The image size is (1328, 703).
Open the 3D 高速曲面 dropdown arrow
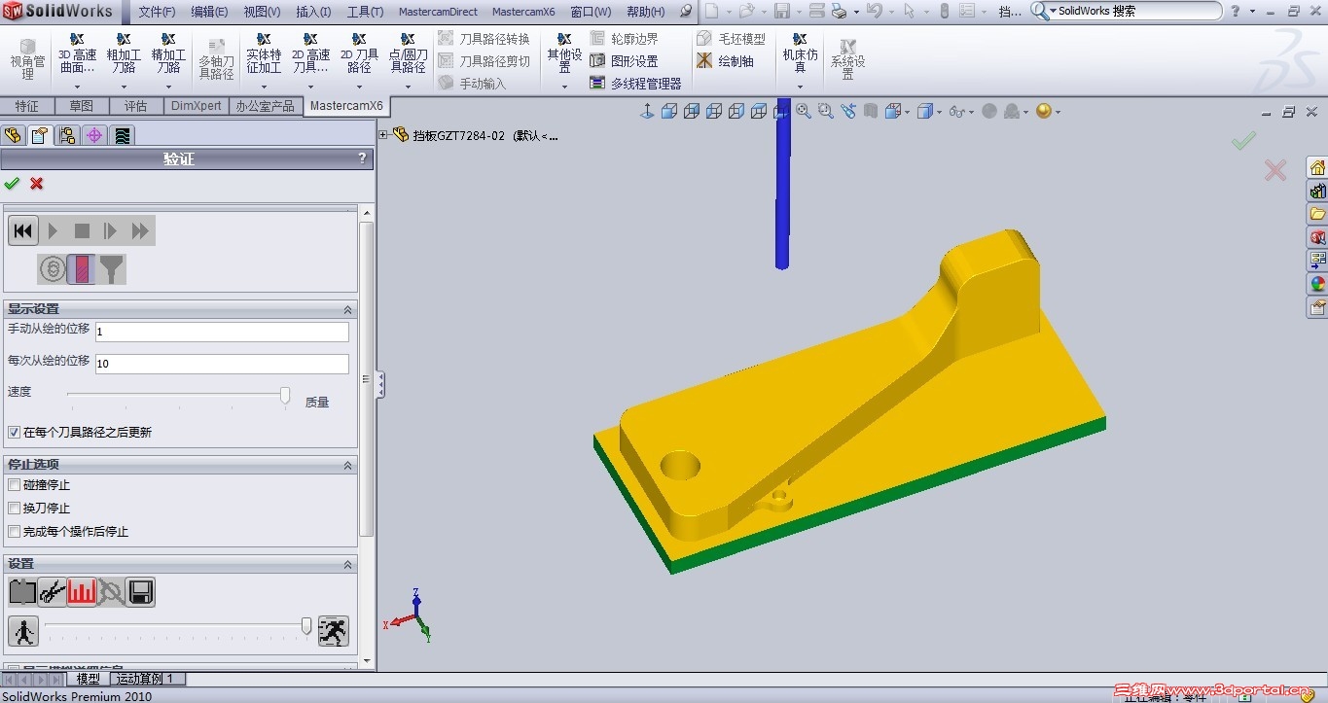coord(77,87)
